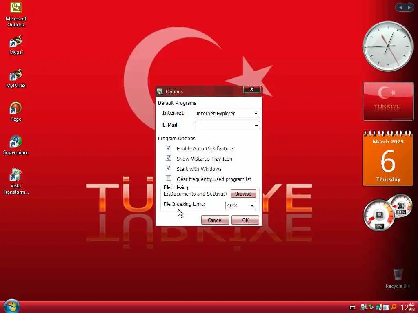Image resolution: width=418 pixels, height=313 pixels.
Task: Click the E:\Documents and Settings\ path text
Action: coord(196,194)
